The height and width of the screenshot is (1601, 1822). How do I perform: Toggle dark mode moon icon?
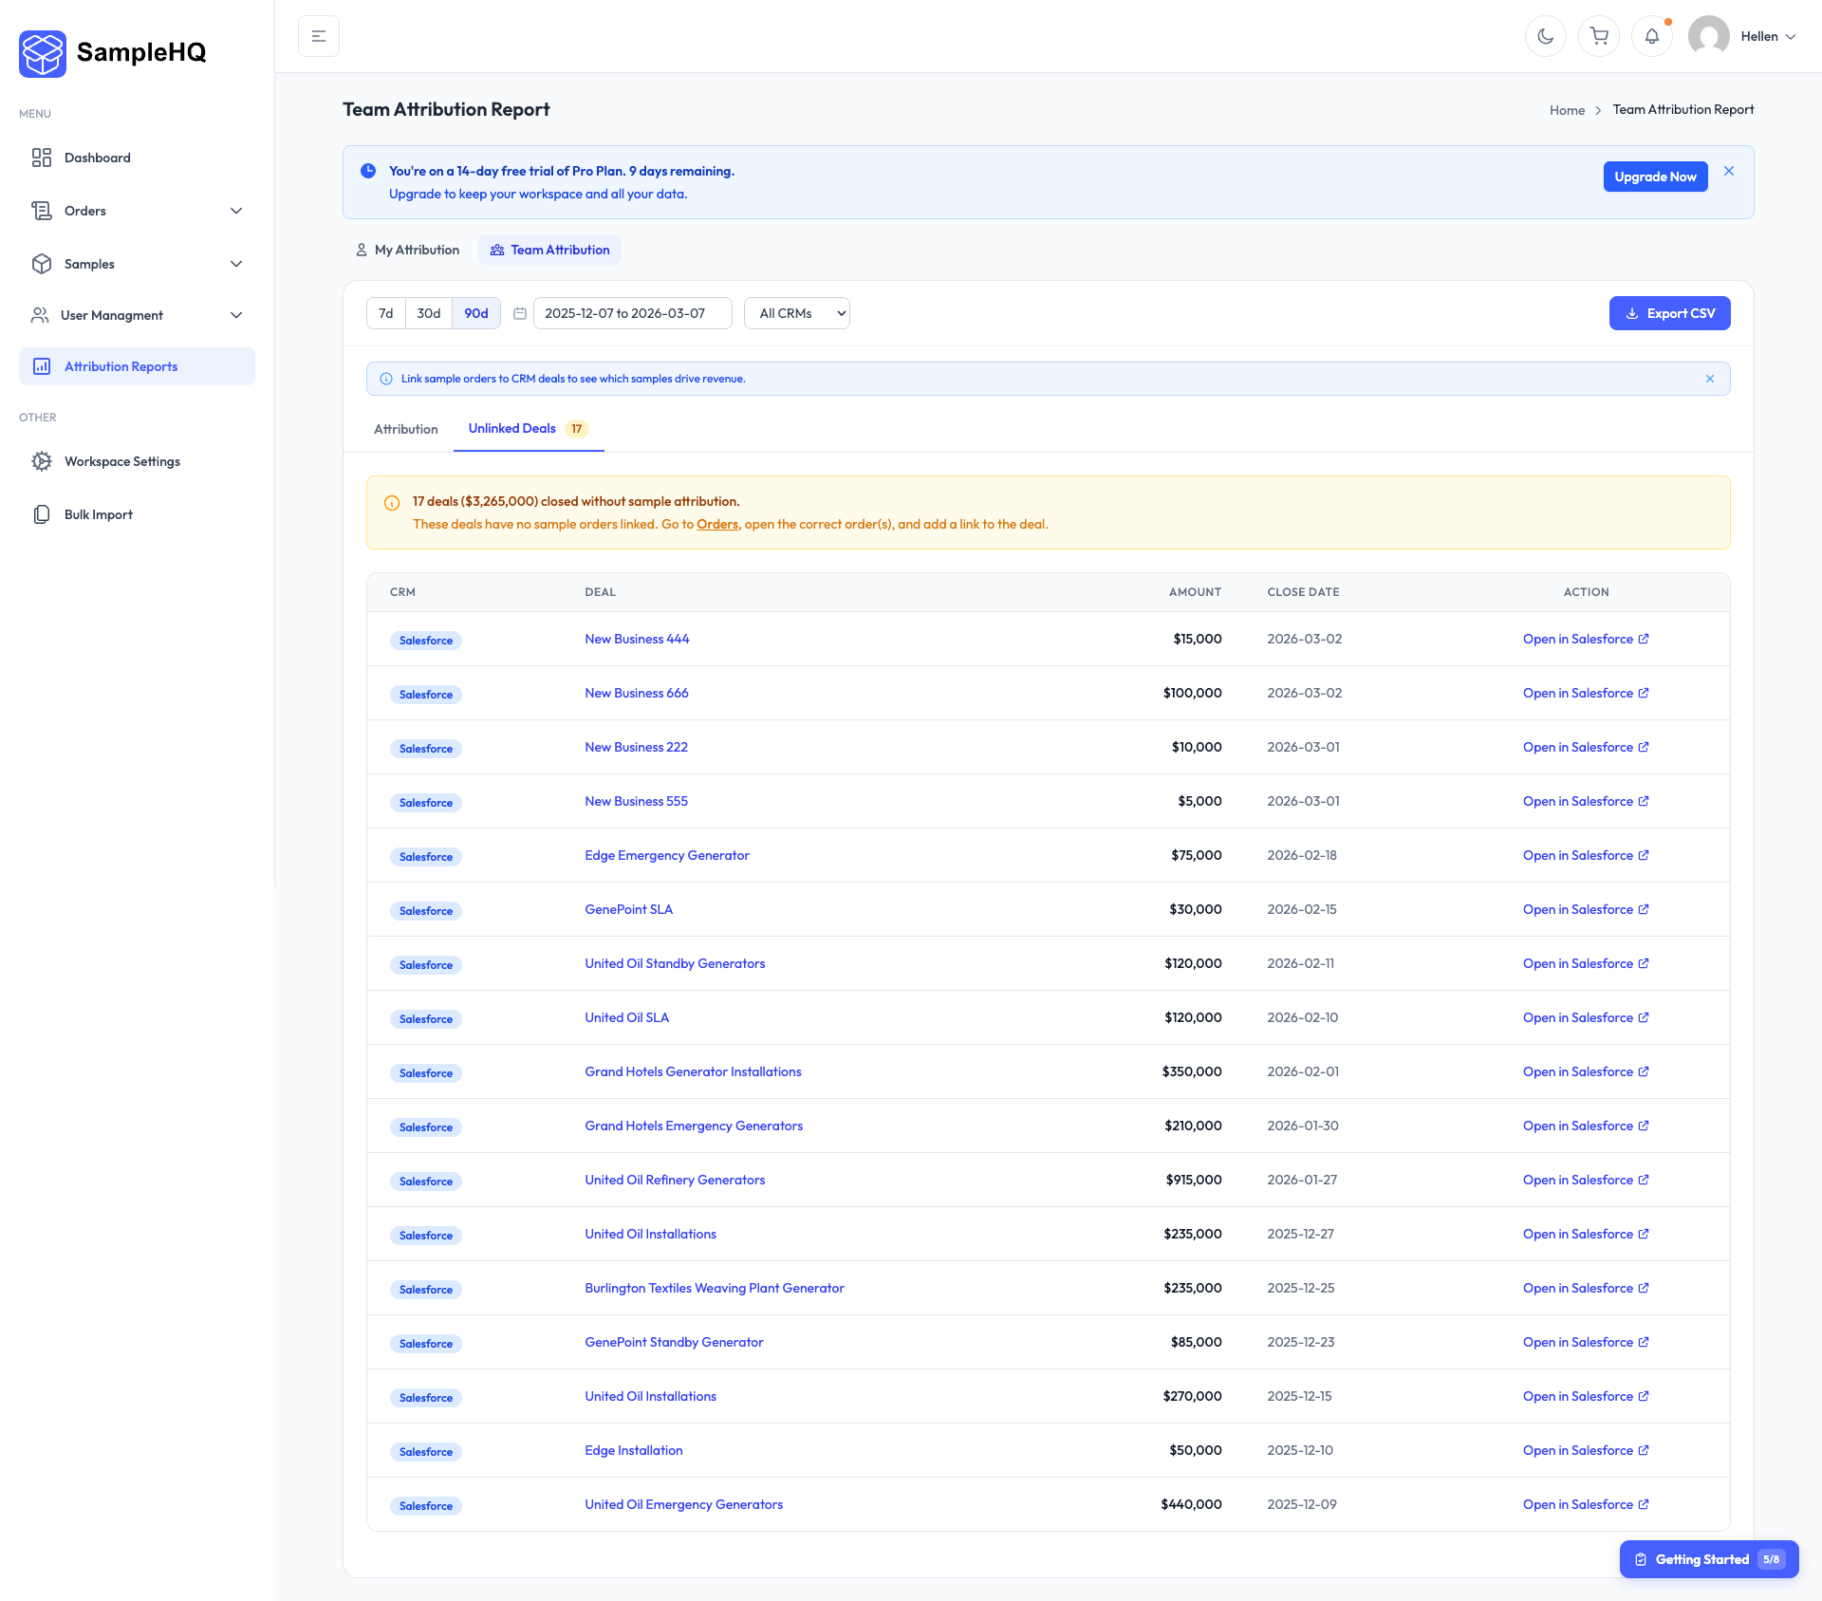coord(1545,36)
